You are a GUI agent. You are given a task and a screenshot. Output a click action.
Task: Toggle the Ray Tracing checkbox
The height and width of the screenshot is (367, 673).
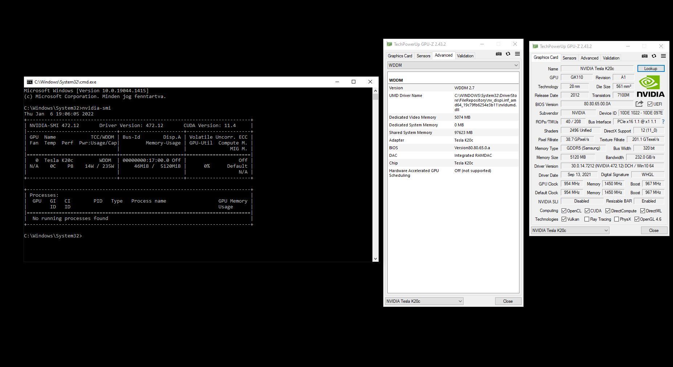[x=587, y=219]
